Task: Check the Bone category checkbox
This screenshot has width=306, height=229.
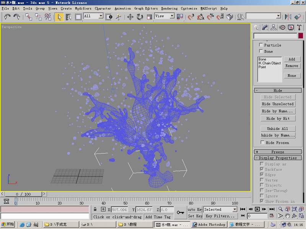Action: tap(261, 51)
